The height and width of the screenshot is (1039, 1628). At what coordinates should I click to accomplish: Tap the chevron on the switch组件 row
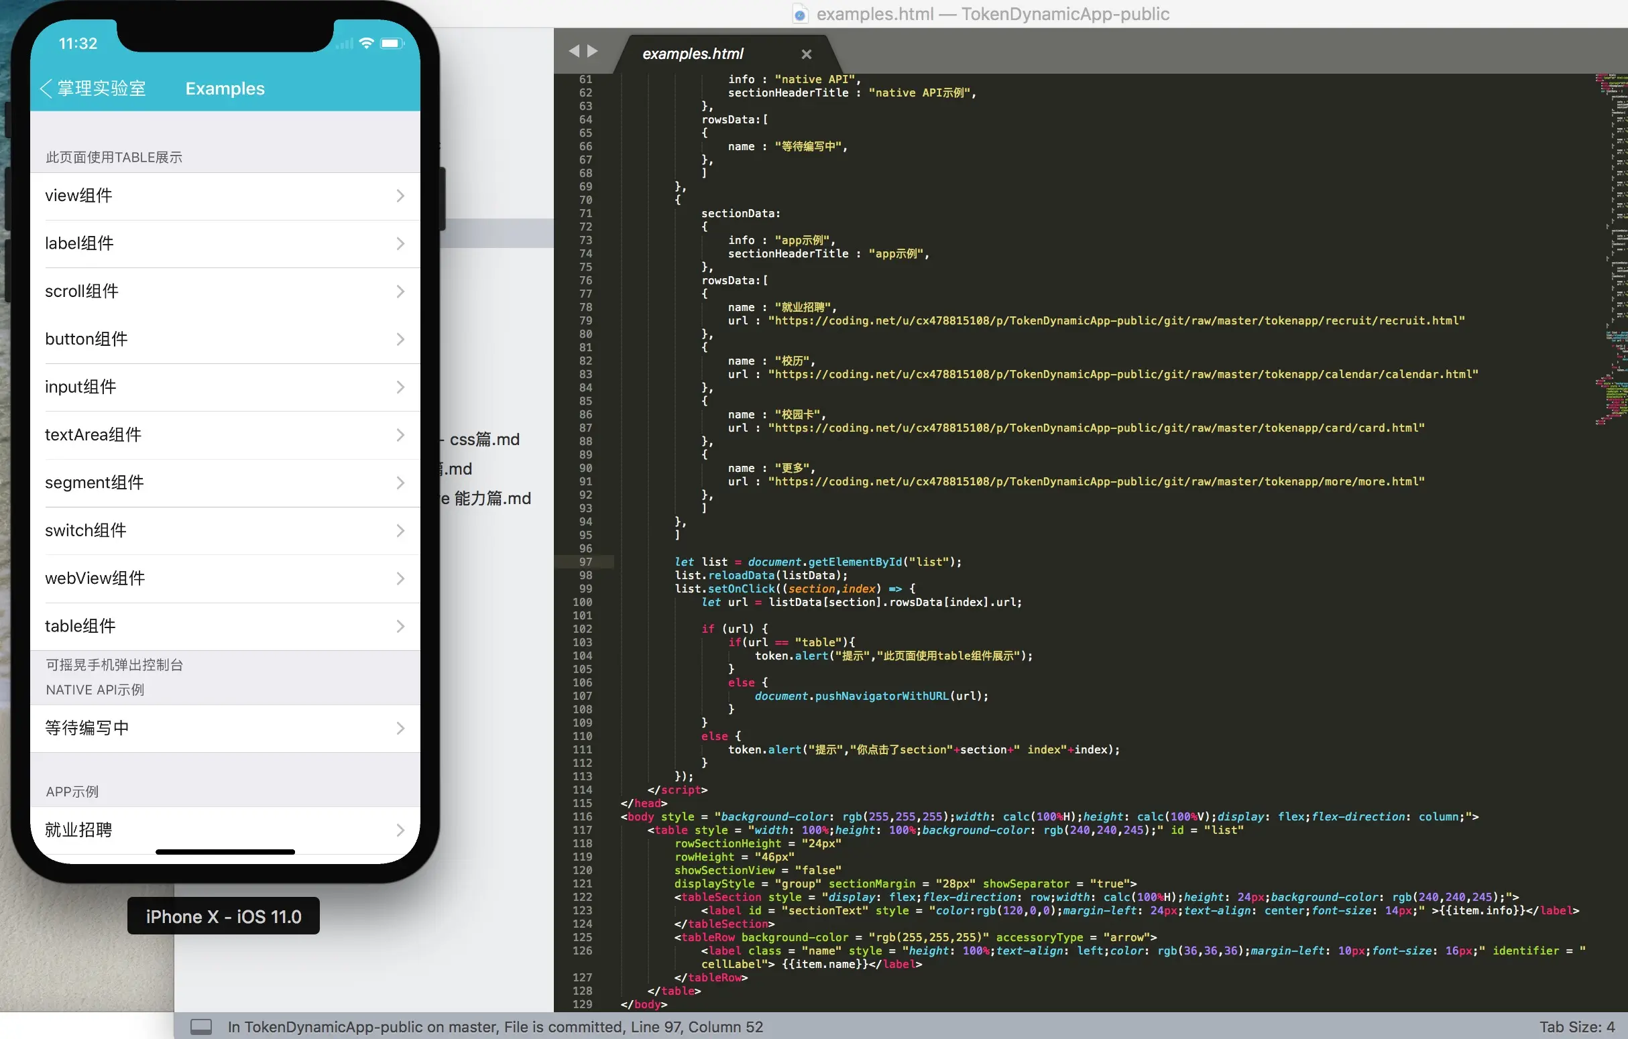click(x=400, y=531)
